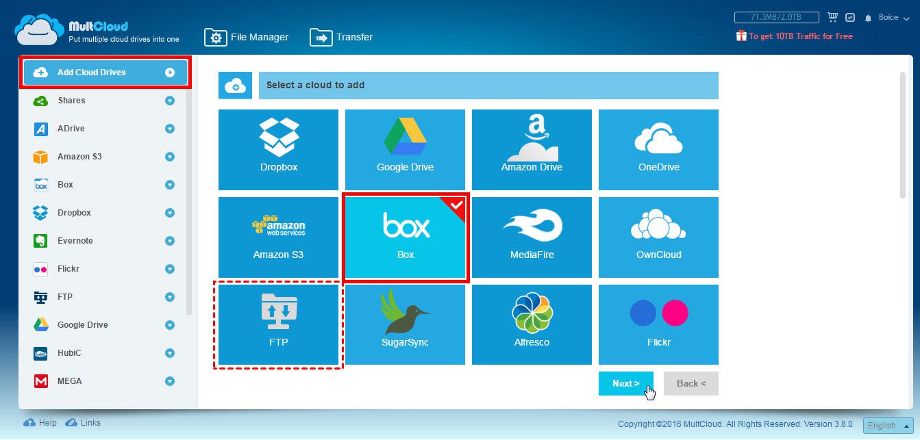Open the notification bell icon
The image size is (920, 440).
coord(869,18)
